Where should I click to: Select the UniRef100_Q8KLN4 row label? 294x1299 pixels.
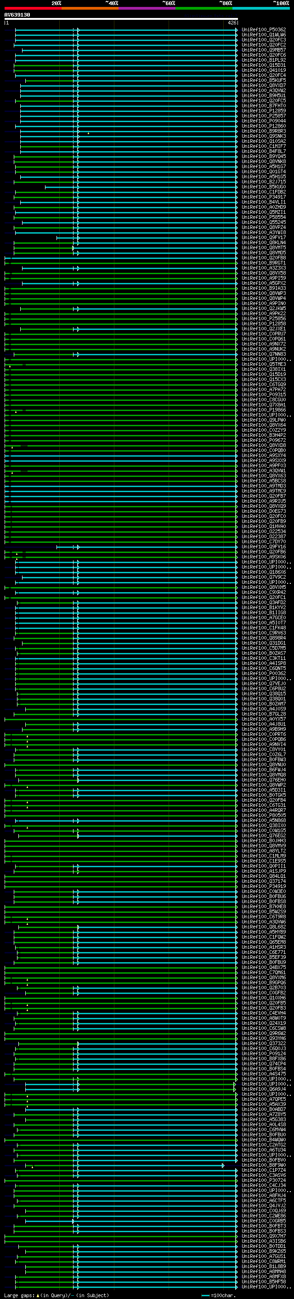click(264, 242)
